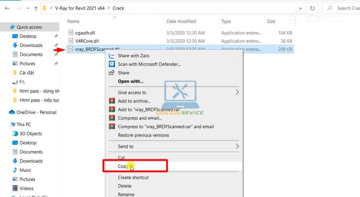Click the Share menu entry

click(123, 73)
